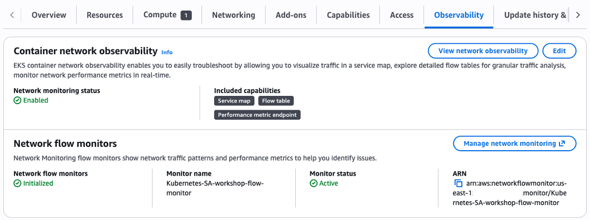The height and width of the screenshot is (220, 590).
Task: Click the ARN label
Action: [x=460, y=174]
